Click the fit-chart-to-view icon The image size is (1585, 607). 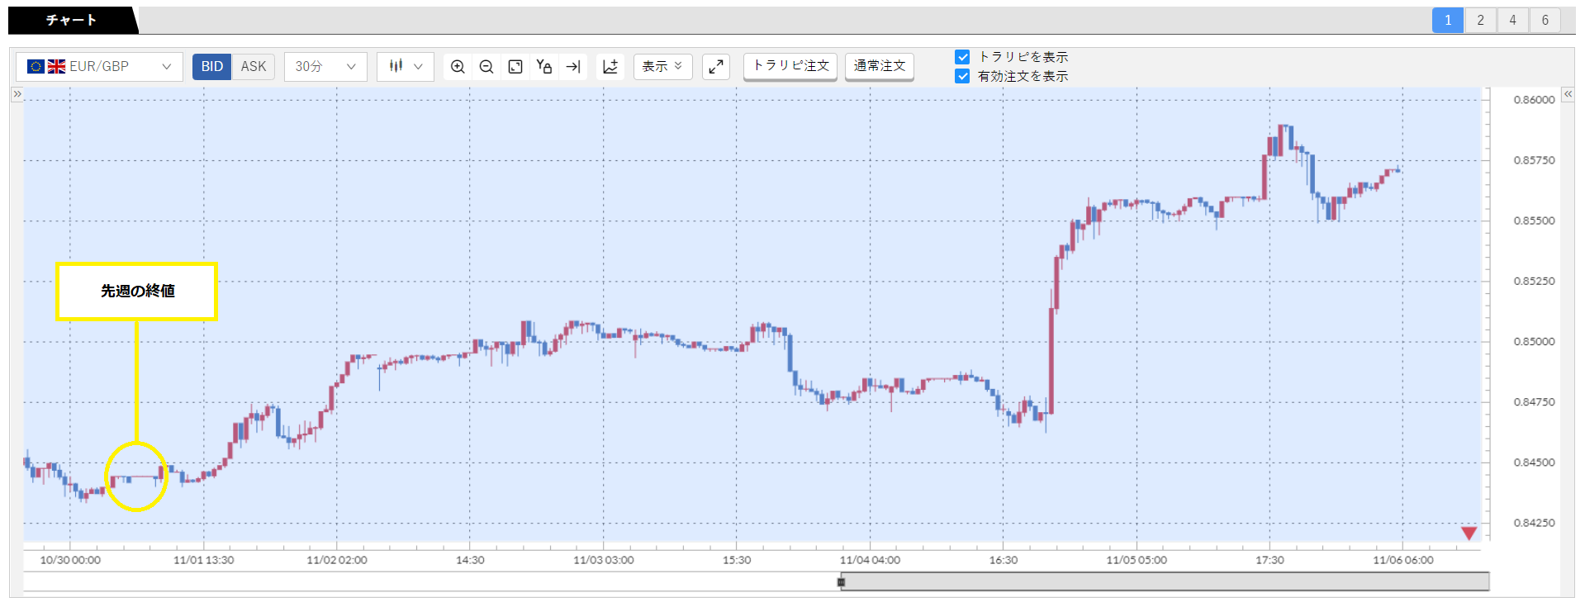[515, 67]
